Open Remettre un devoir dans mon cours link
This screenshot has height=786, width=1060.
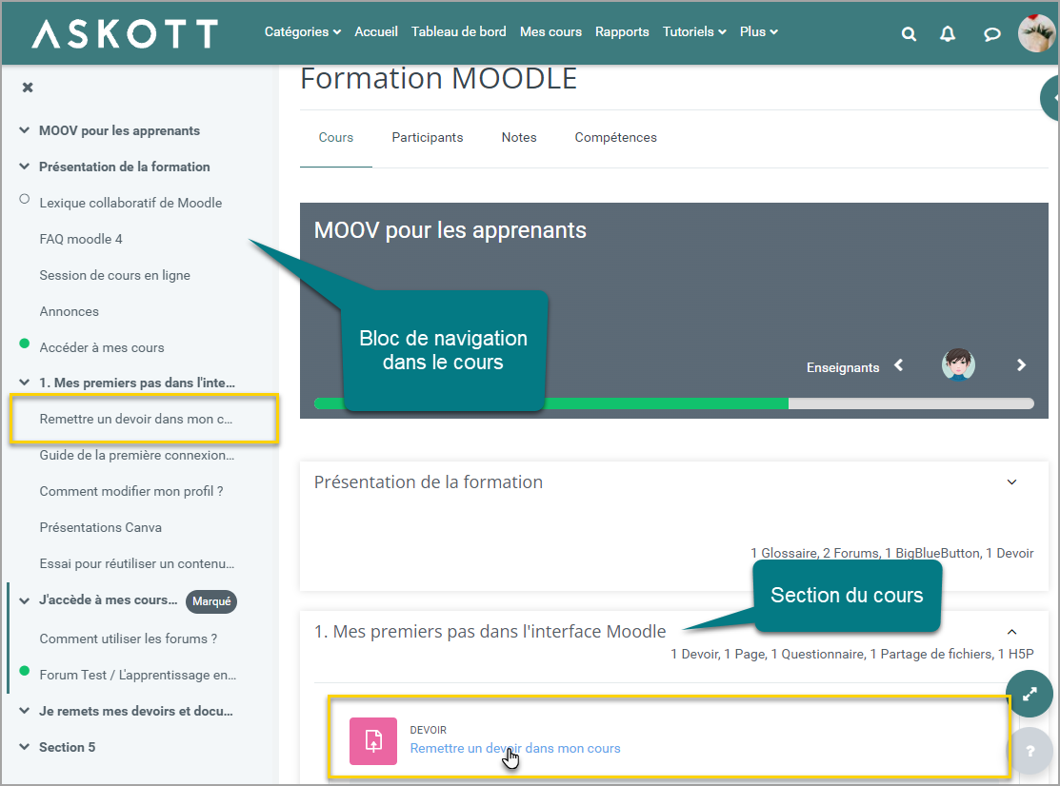(x=515, y=748)
